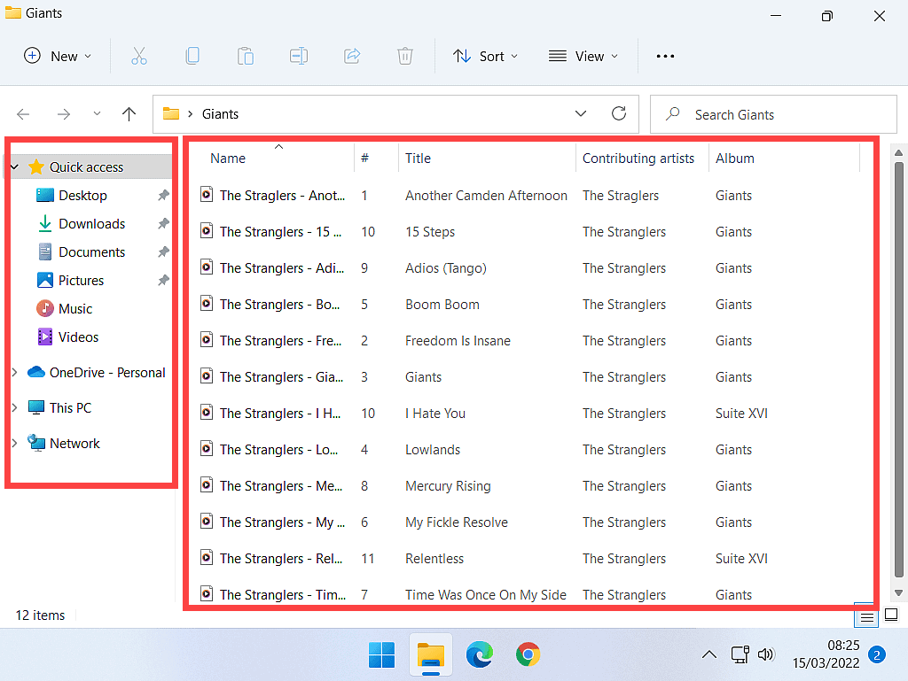Go up one folder level
908x681 pixels.
[x=129, y=114]
